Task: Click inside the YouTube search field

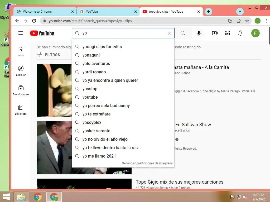Action: [123, 33]
